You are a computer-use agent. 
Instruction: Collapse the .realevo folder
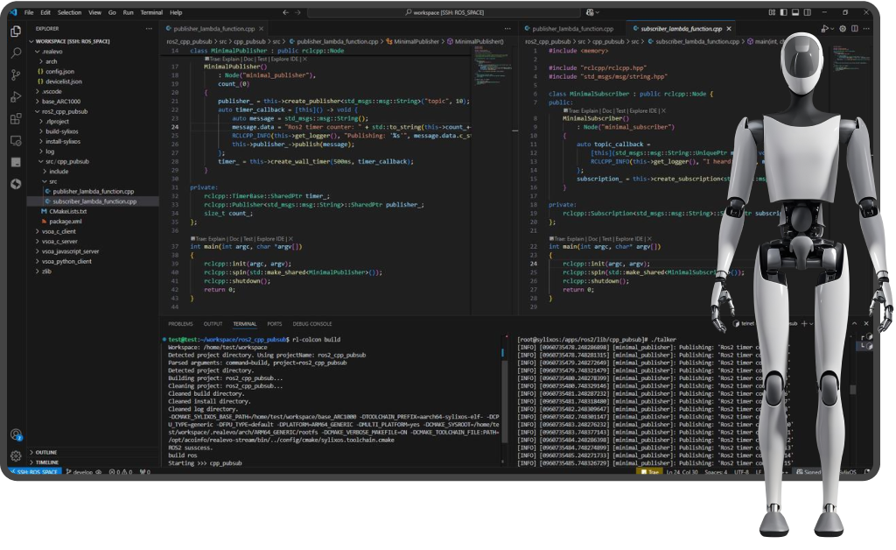pyautogui.click(x=52, y=52)
